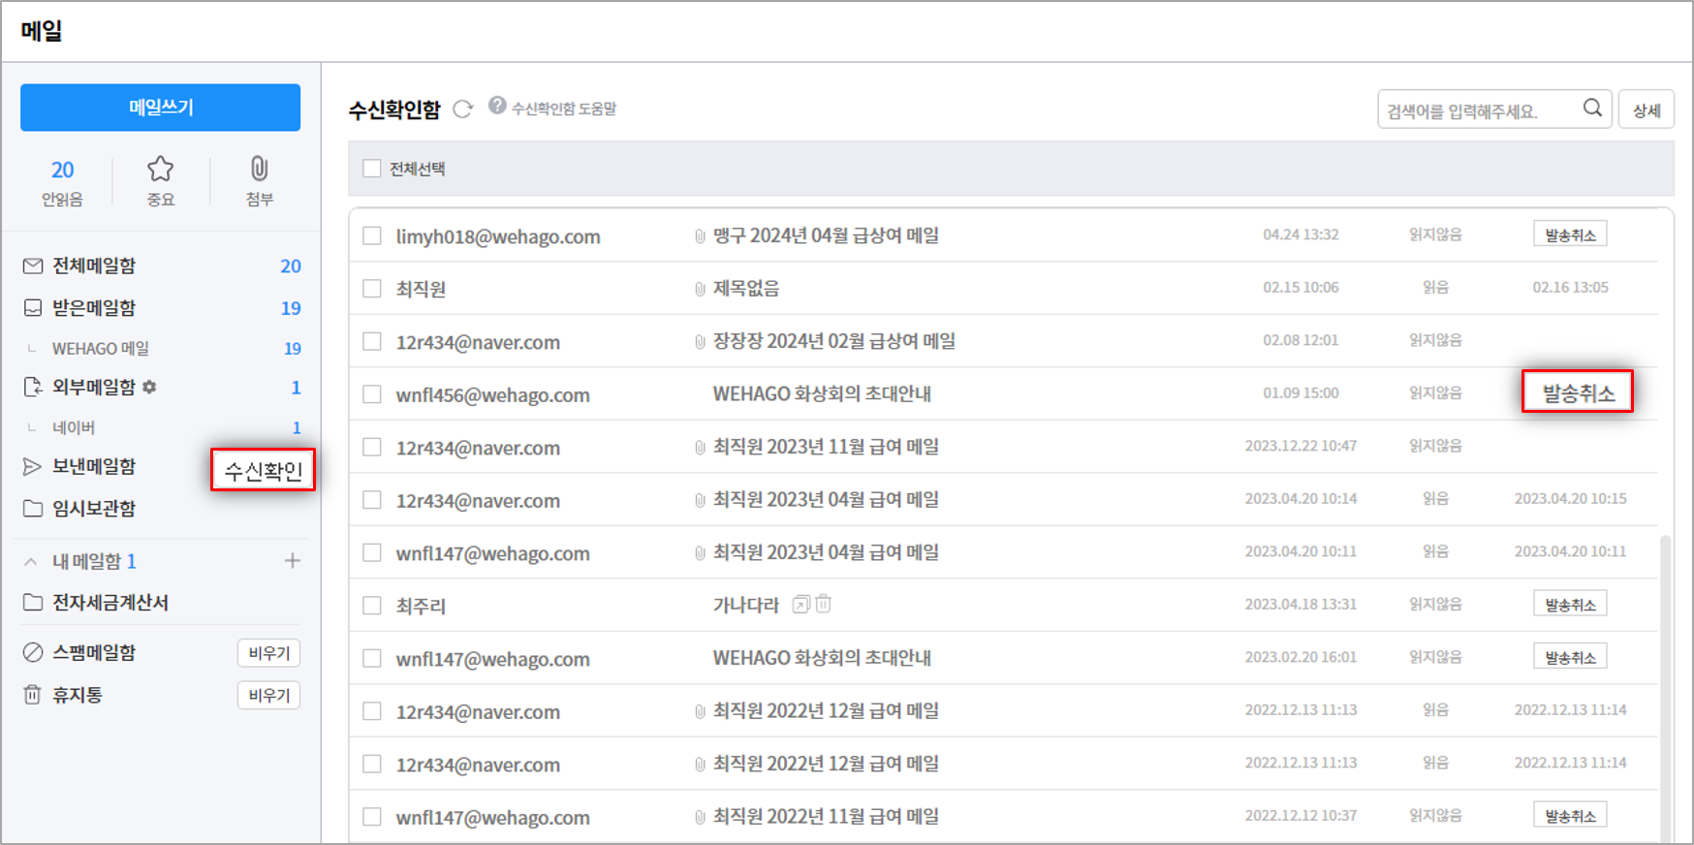Collapse the 내 메일함 section chevron
Viewport: 1694px width, 845px height.
coord(31,562)
